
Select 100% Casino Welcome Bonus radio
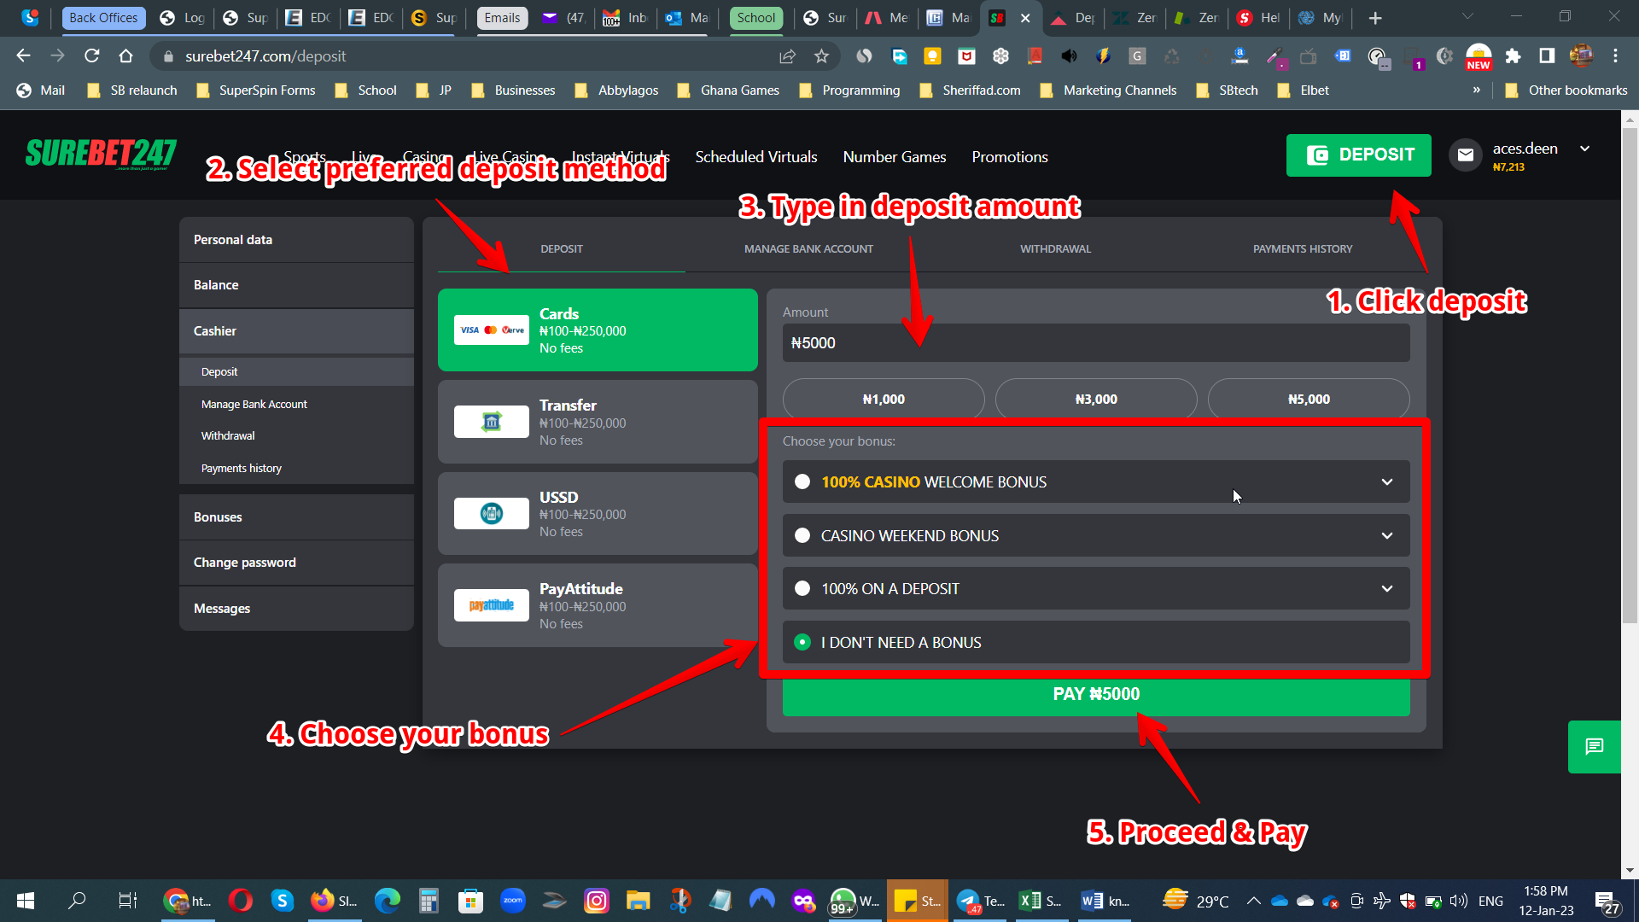point(802,481)
